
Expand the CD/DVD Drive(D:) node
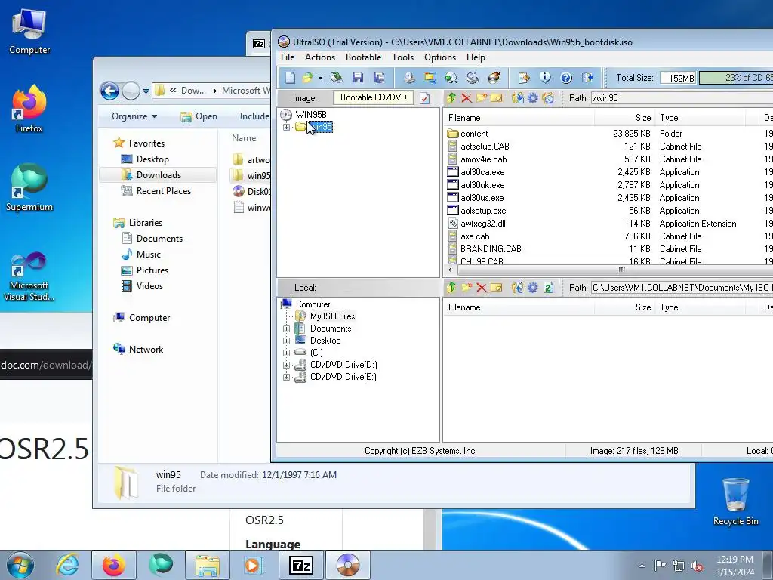(286, 365)
